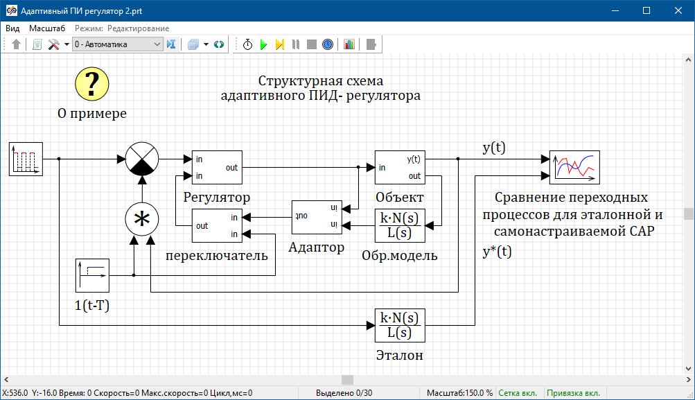The height and width of the screenshot is (400, 695).
Task: Expand the arrow next to windows icon
Action: 206,44
